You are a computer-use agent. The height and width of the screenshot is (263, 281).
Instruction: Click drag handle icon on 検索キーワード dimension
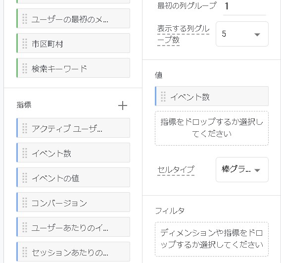[25, 68]
